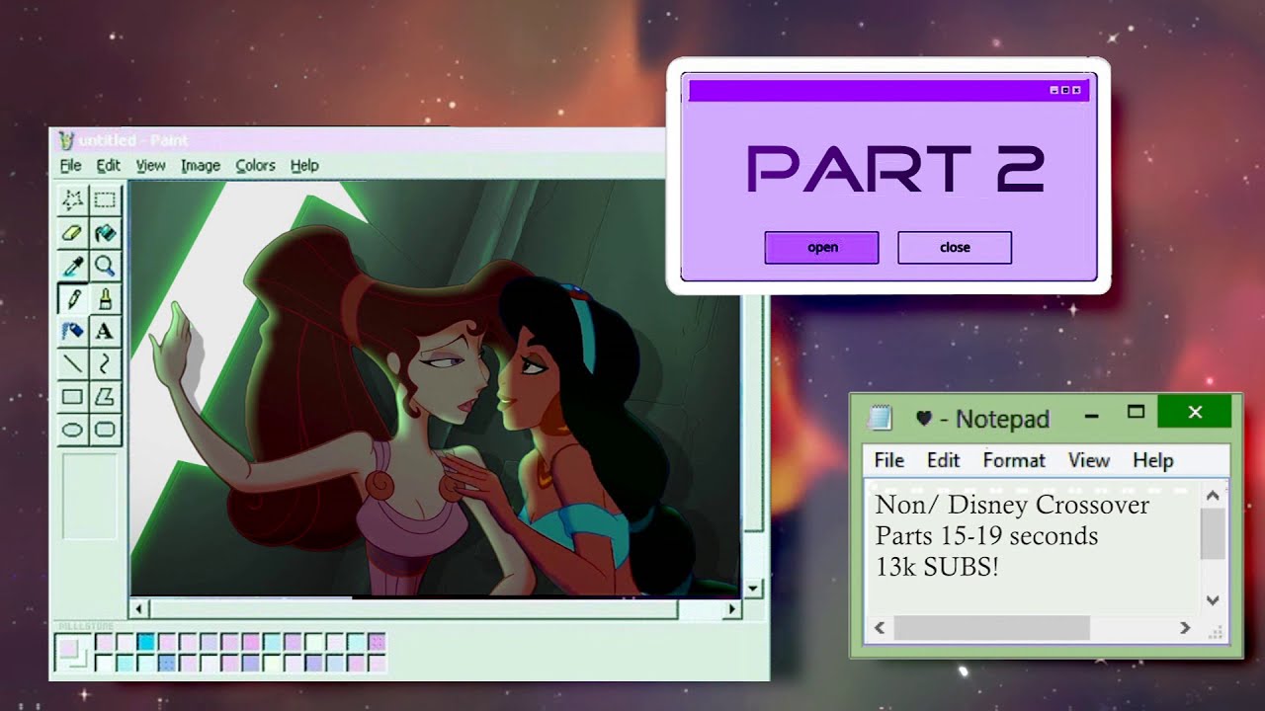
Task: Close Notepad with the green X button
Action: [x=1195, y=412]
